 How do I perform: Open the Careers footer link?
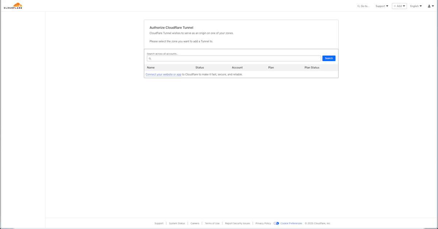pyautogui.click(x=195, y=224)
